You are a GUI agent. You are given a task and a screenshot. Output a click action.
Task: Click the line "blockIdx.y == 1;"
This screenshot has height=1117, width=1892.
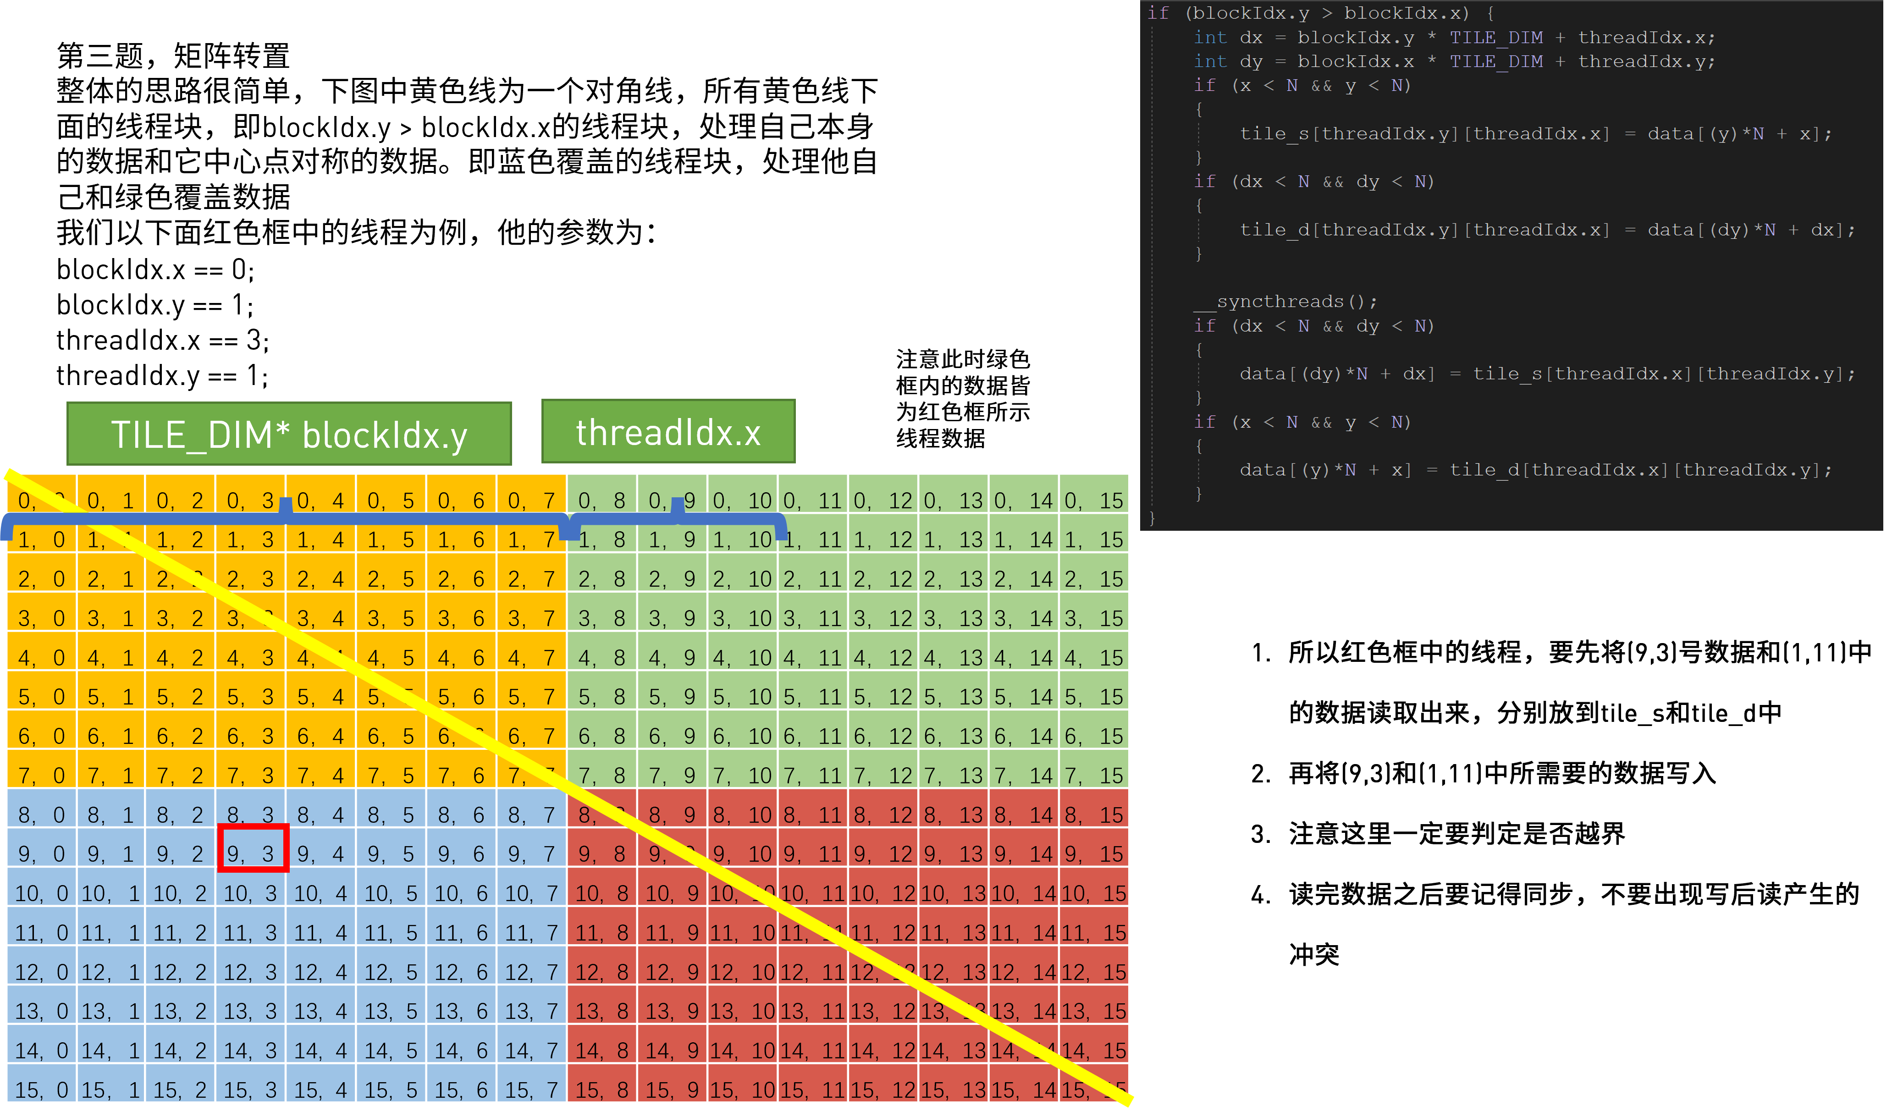tap(155, 305)
